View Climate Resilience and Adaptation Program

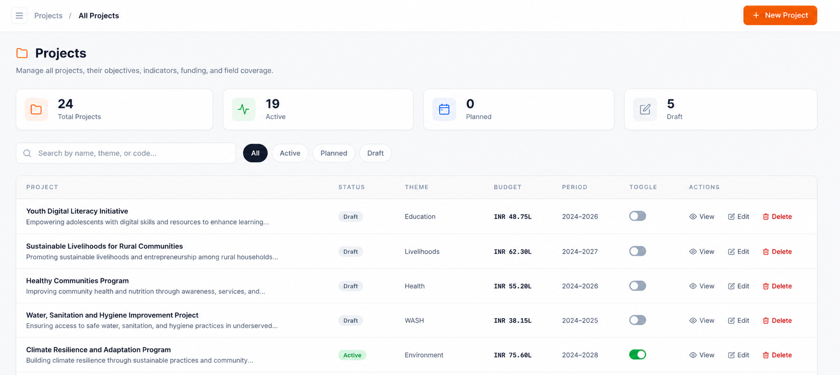click(702, 355)
